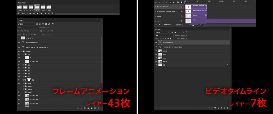Hide shimeji group in left layers panel
The width and height of the screenshot is (273, 114).
(19, 51)
